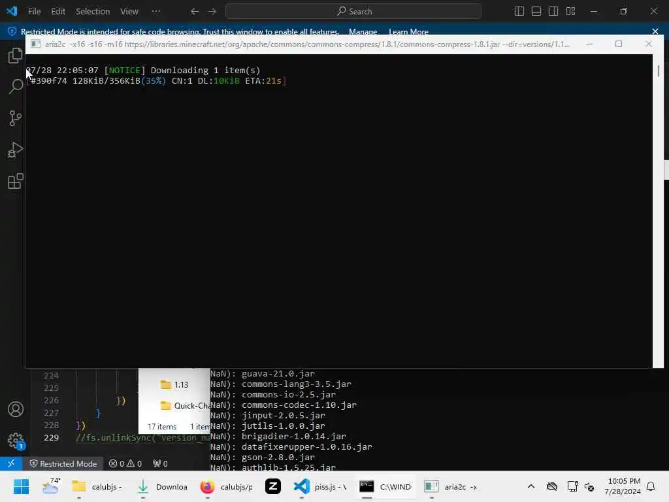Click the cloud sync tray icon
Image resolution: width=669 pixels, height=502 pixels.
552,486
